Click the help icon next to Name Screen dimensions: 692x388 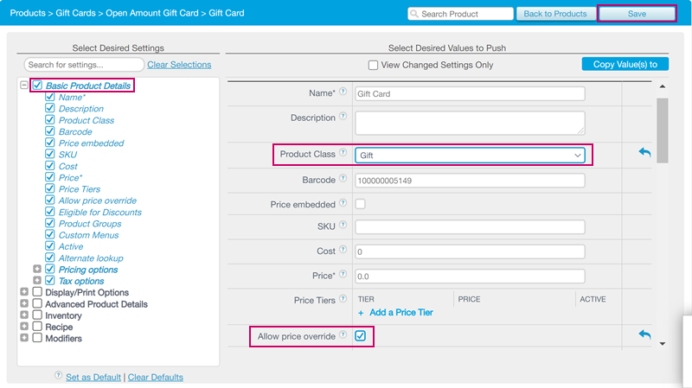click(343, 92)
